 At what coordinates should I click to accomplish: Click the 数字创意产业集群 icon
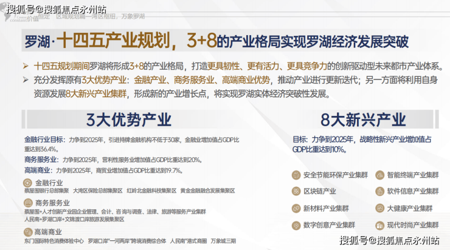pyautogui.click(x=296, y=225)
